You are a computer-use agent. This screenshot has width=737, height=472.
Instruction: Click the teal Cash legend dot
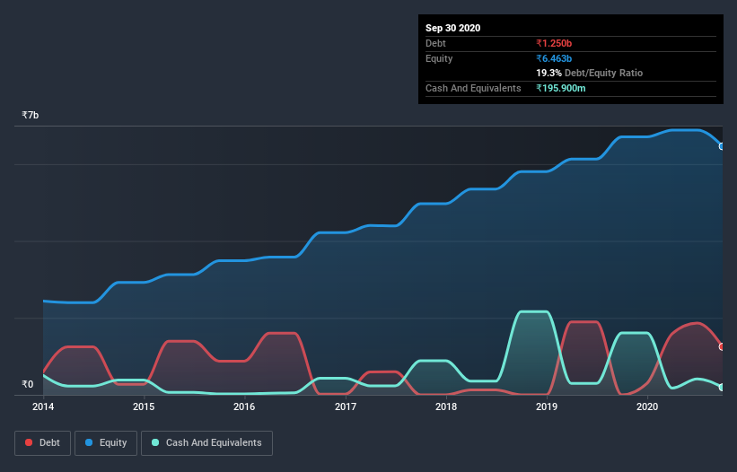[x=155, y=442]
